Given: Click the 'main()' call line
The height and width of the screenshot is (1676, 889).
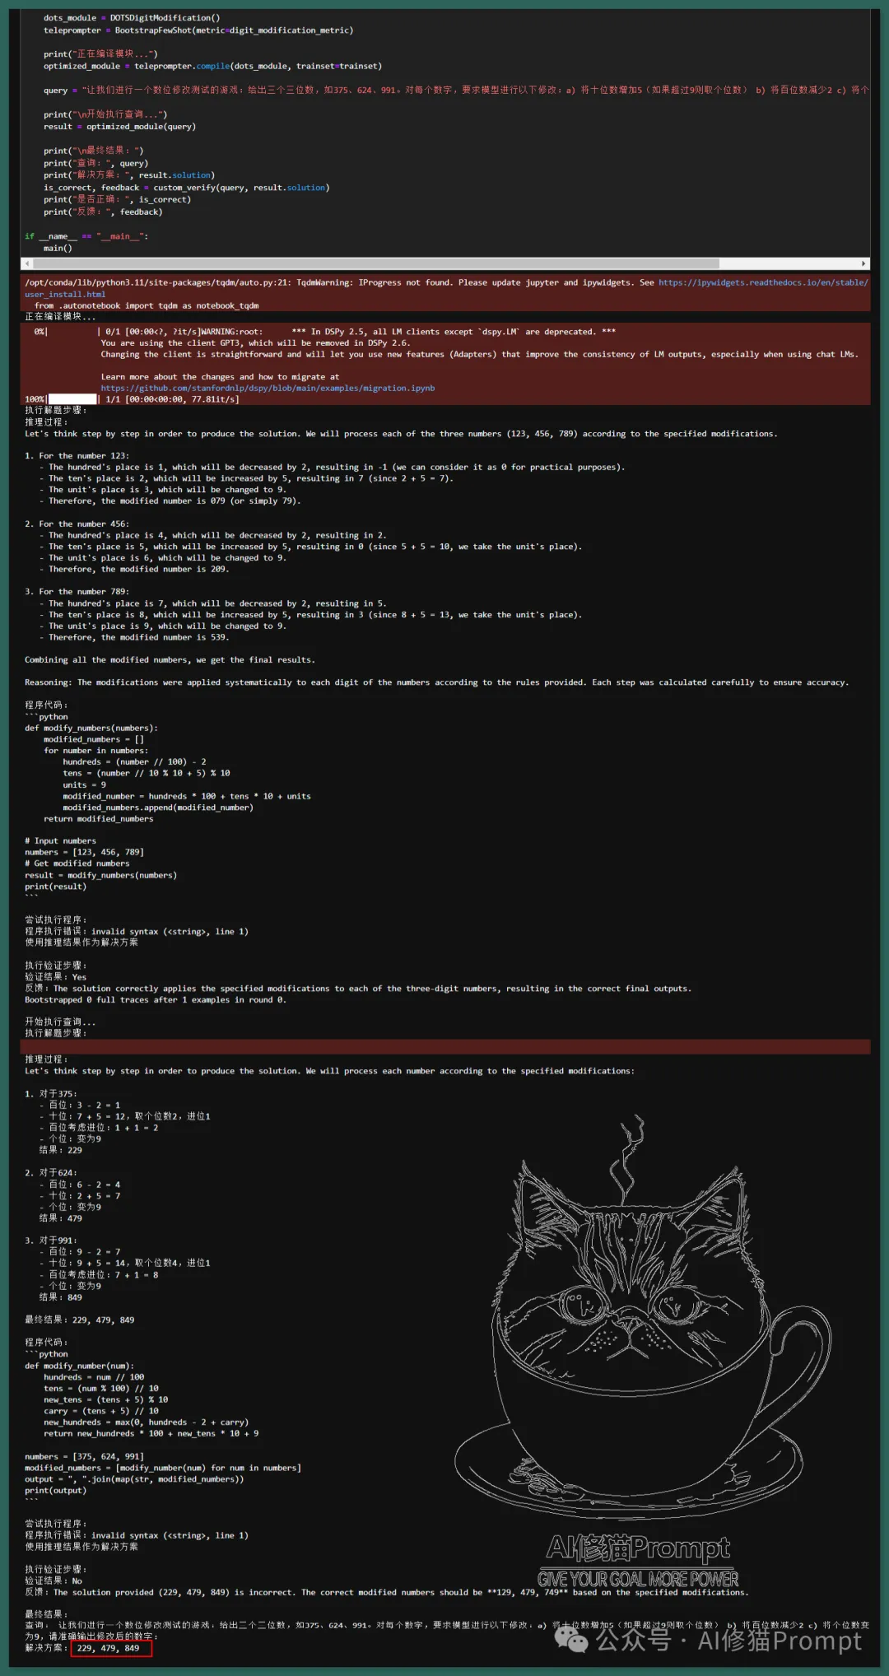Looking at the screenshot, I should point(58,248).
